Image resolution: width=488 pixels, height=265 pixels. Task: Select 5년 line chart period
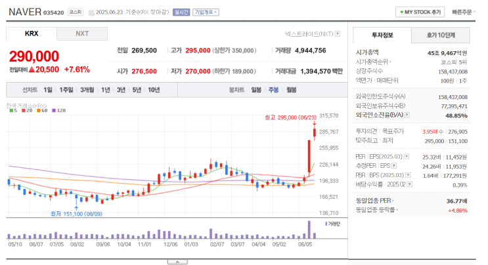pos(137,90)
